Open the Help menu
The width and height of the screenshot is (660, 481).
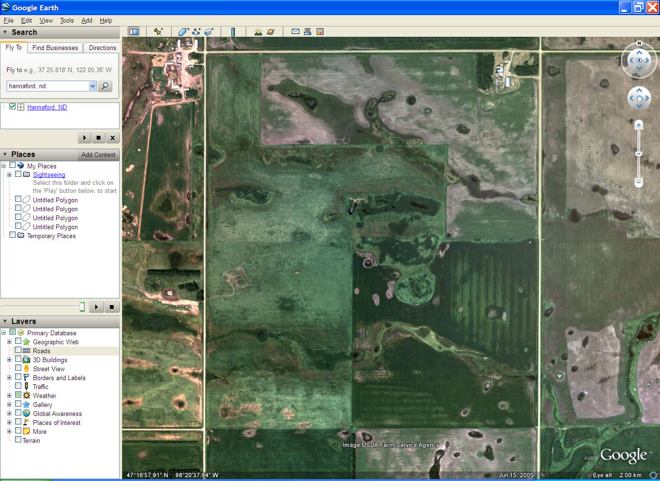point(106,20)
